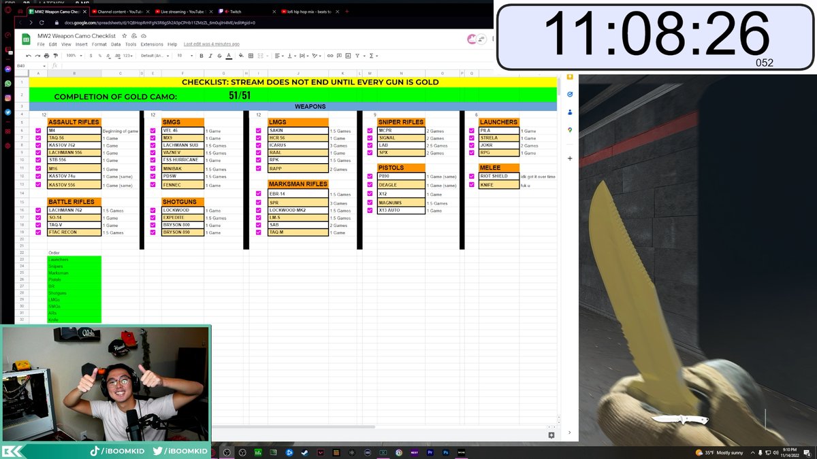Toggle Italic formatting
This screenshot has width=817, height=459.
click(210, 55)
